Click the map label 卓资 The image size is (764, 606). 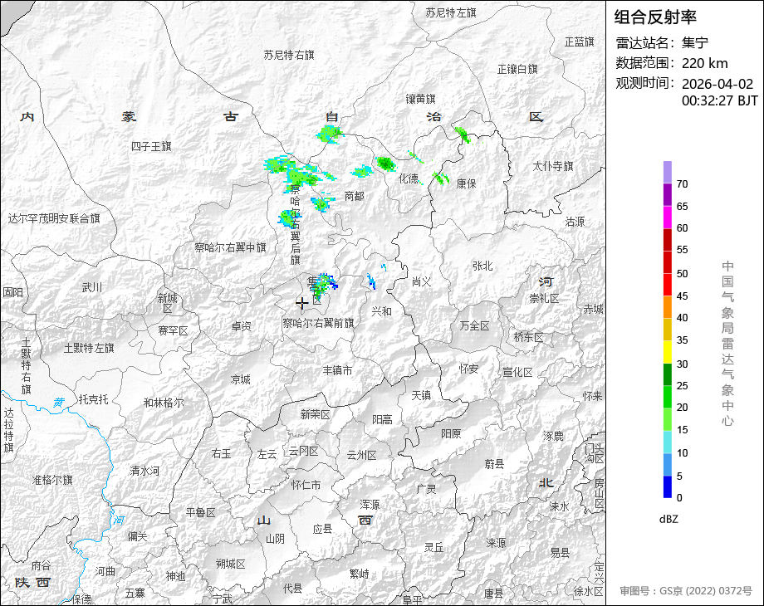[241, 326]
